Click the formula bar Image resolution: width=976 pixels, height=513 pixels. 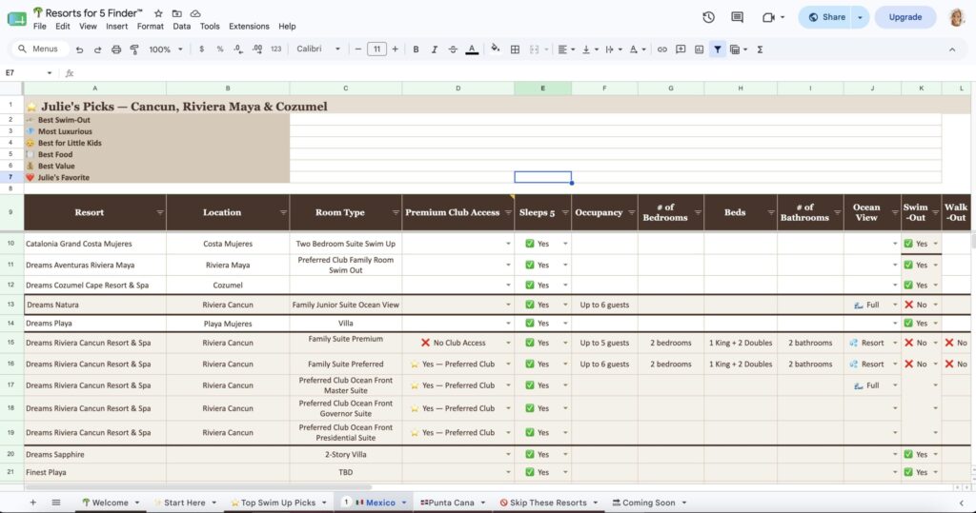[x=523, y=72]
